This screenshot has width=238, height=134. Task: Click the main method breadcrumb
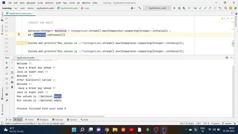[85, 8]
